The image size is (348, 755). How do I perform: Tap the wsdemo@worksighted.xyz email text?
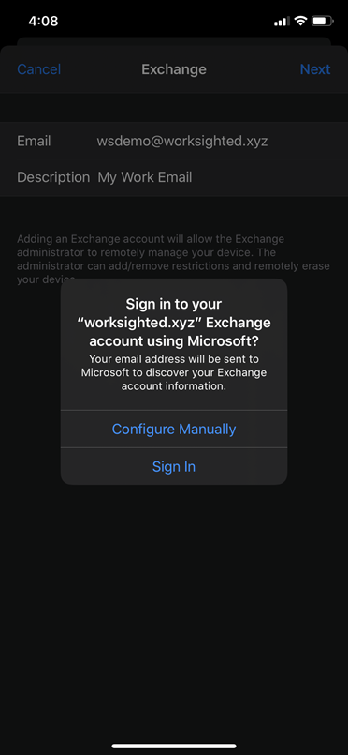coord(182,141)
